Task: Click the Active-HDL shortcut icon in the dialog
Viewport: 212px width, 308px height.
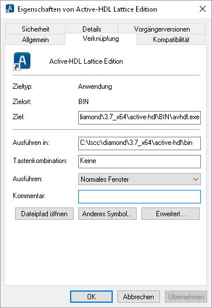Action: click(22, 61)
